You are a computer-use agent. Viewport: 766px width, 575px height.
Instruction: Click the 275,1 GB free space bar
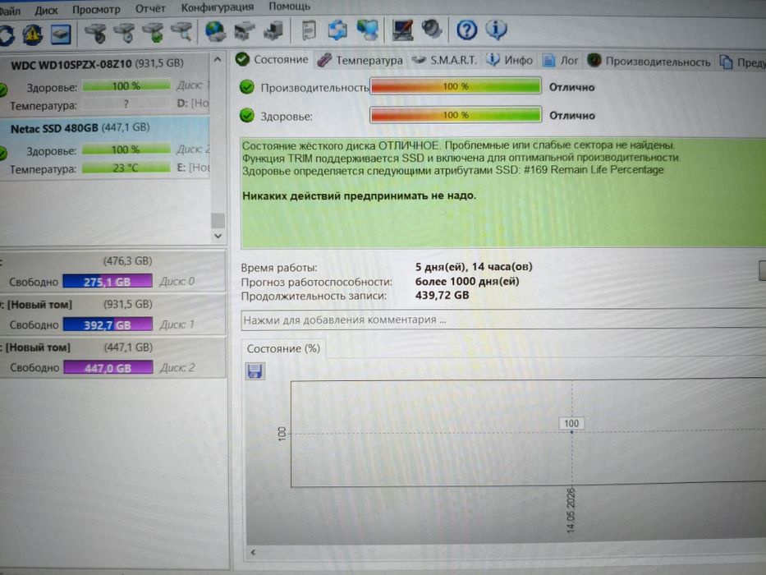tap(108, 282)
